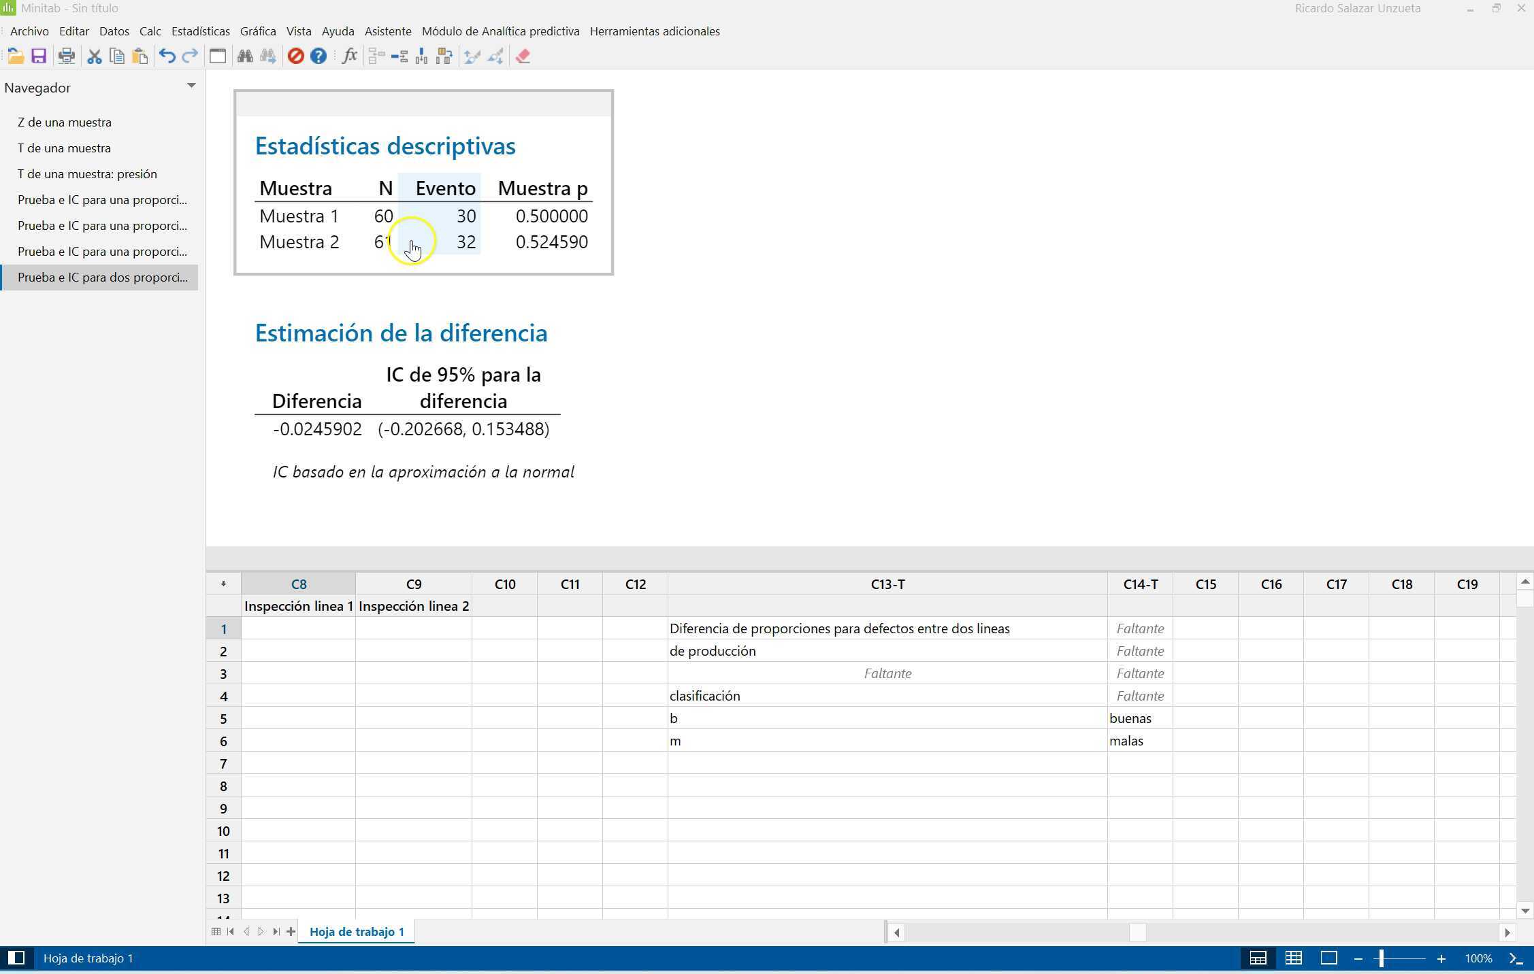
Task: Open the Estadísticas menu
Action: click(x=200, y=31)
